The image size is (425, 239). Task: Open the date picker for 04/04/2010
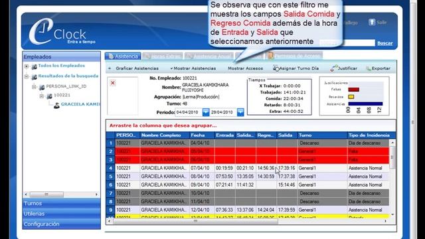(x=206, y=112)
